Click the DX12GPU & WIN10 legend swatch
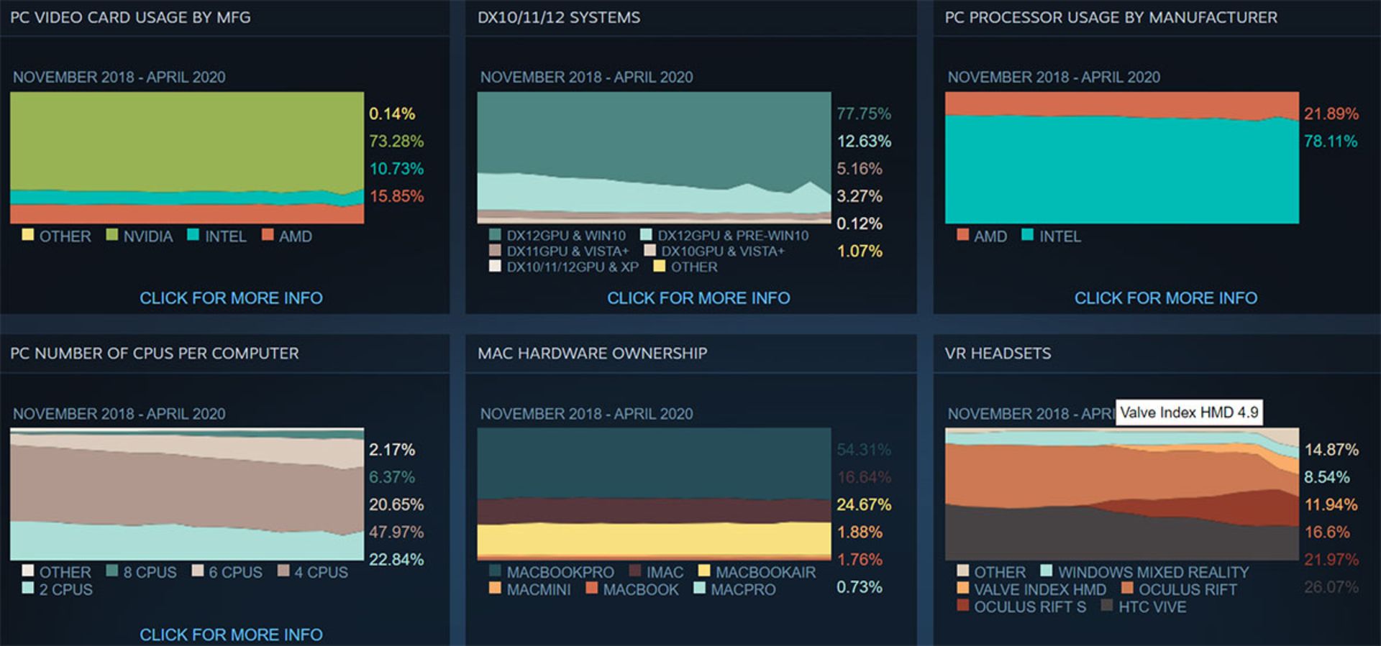Screen dimensions: 1381x646 point(495,235)
